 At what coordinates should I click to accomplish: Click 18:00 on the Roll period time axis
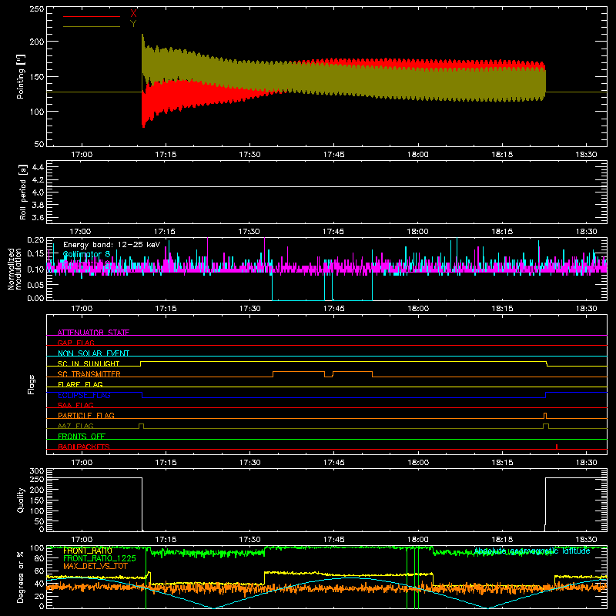tap(417, 232)
